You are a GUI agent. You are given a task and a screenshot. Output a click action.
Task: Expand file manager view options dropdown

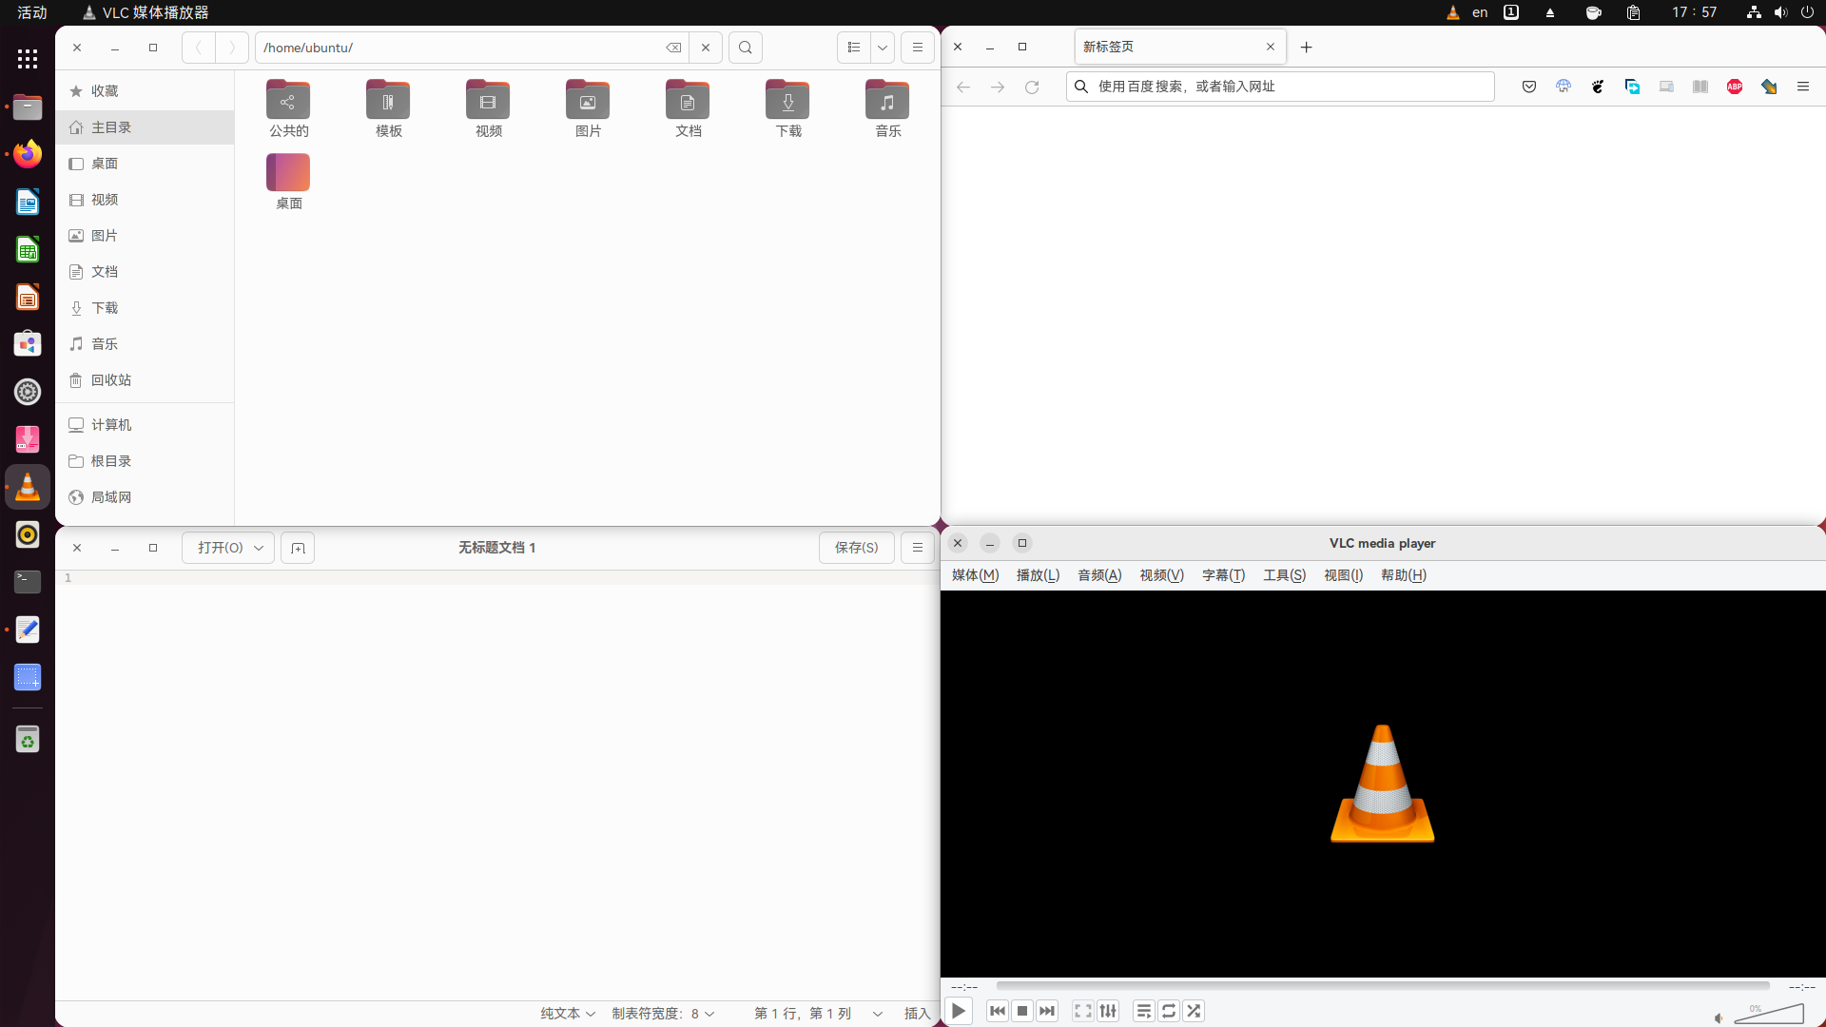[883, 48]
